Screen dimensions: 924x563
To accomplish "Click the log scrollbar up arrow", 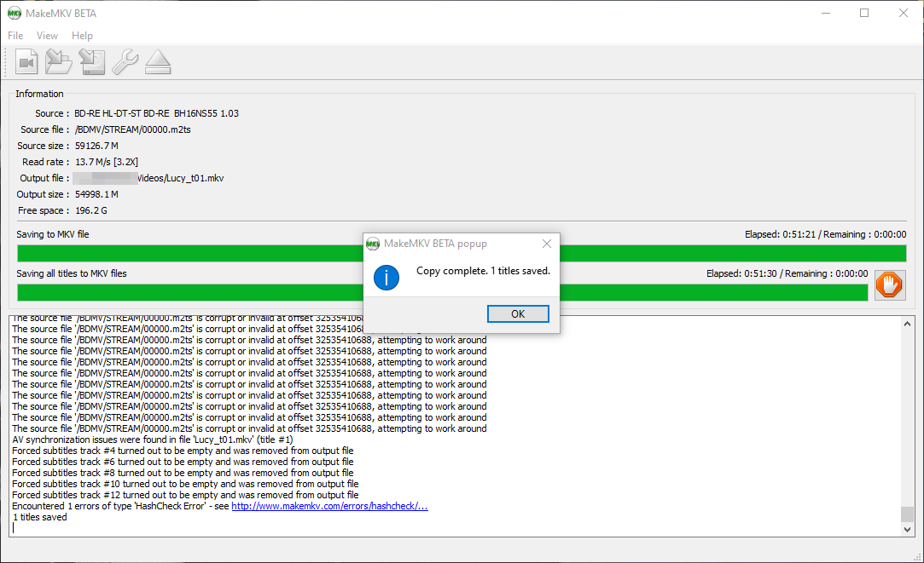I will tap(907, 323).
